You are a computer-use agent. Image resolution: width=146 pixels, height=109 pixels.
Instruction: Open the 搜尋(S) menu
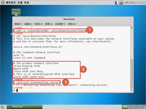49,24
